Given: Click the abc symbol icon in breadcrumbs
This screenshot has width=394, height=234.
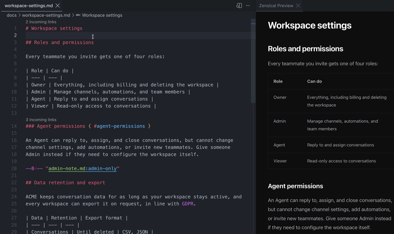Looking at the screenshot, I should click(78, 15).
